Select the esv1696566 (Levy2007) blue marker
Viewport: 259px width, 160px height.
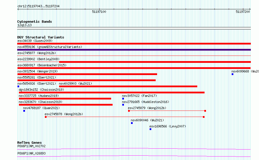pos(150,129)
